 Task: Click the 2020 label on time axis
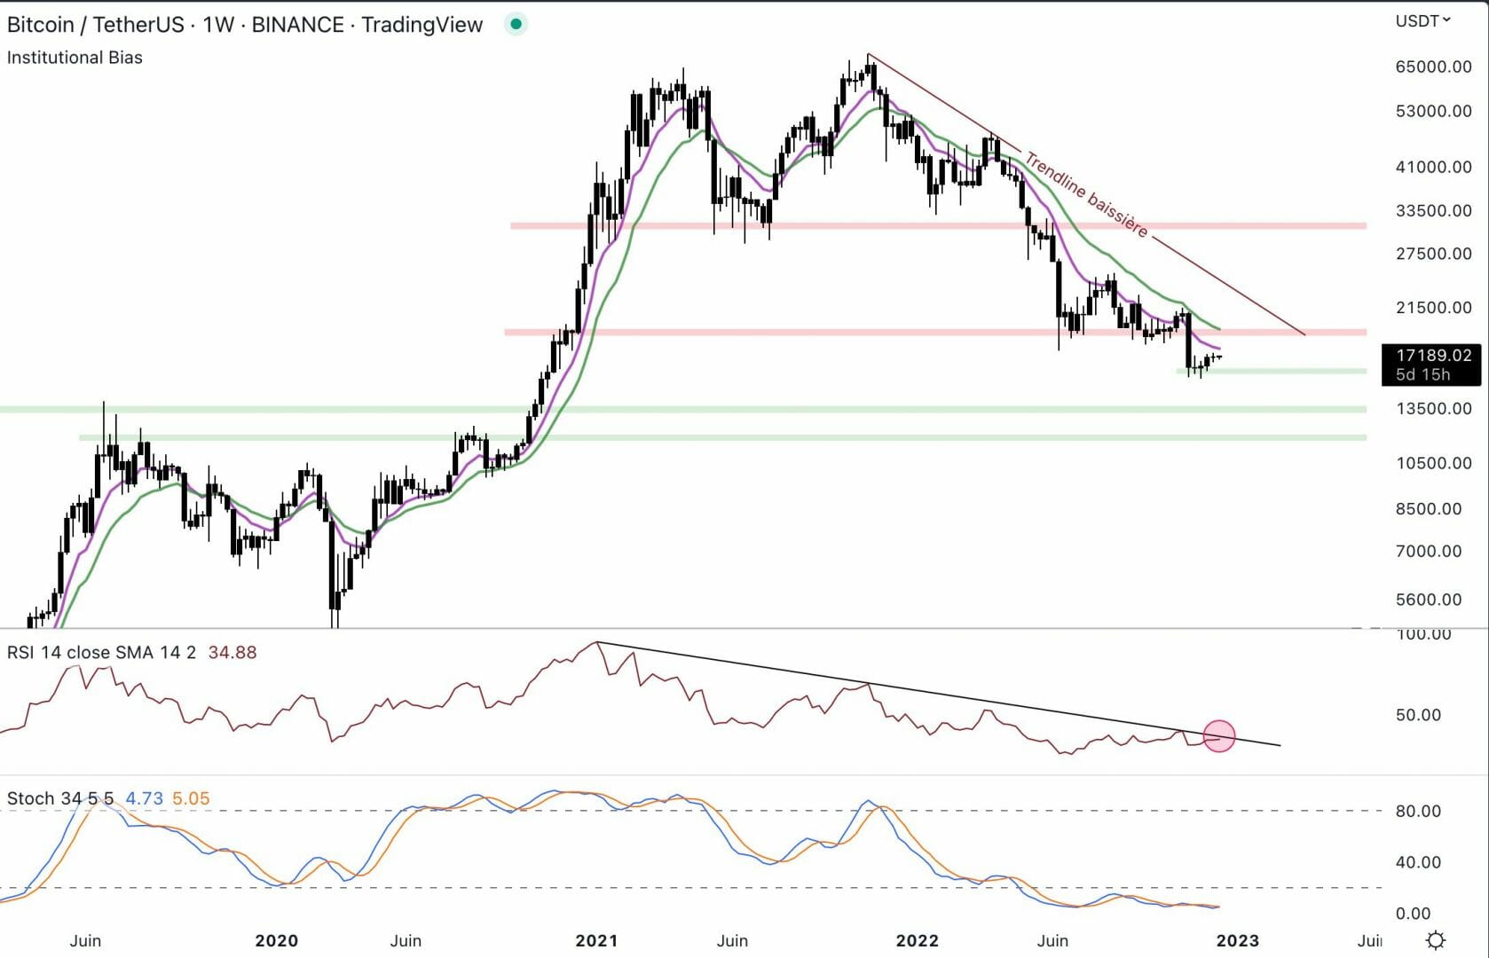276,940
